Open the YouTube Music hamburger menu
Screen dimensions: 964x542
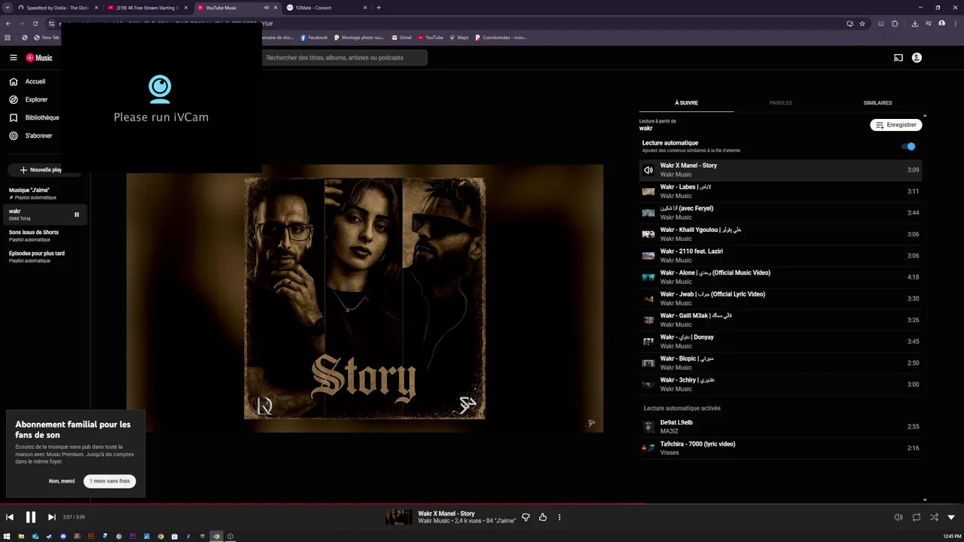pos(13,57)
